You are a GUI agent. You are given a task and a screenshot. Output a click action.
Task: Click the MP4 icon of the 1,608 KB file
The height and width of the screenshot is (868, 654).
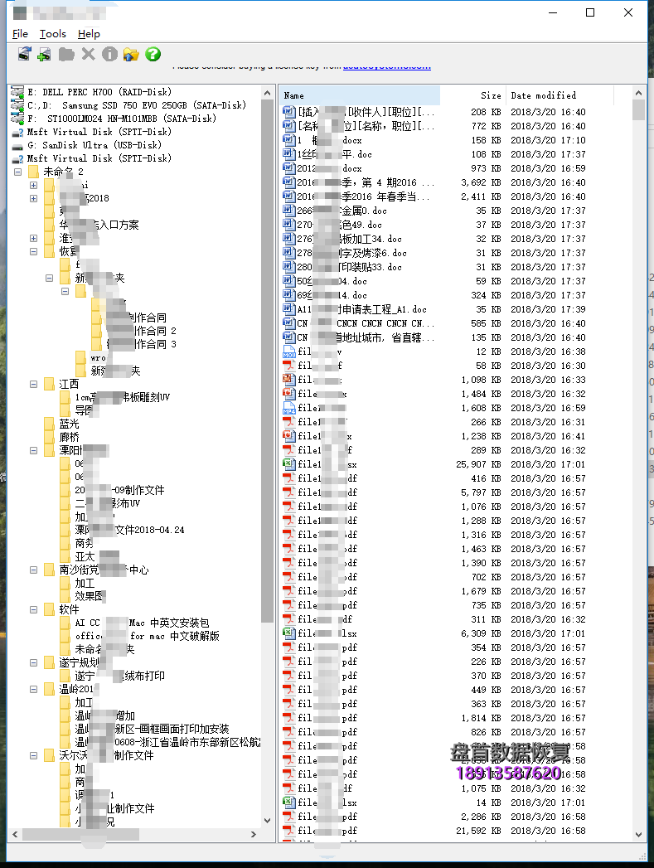tap(288, 408)
